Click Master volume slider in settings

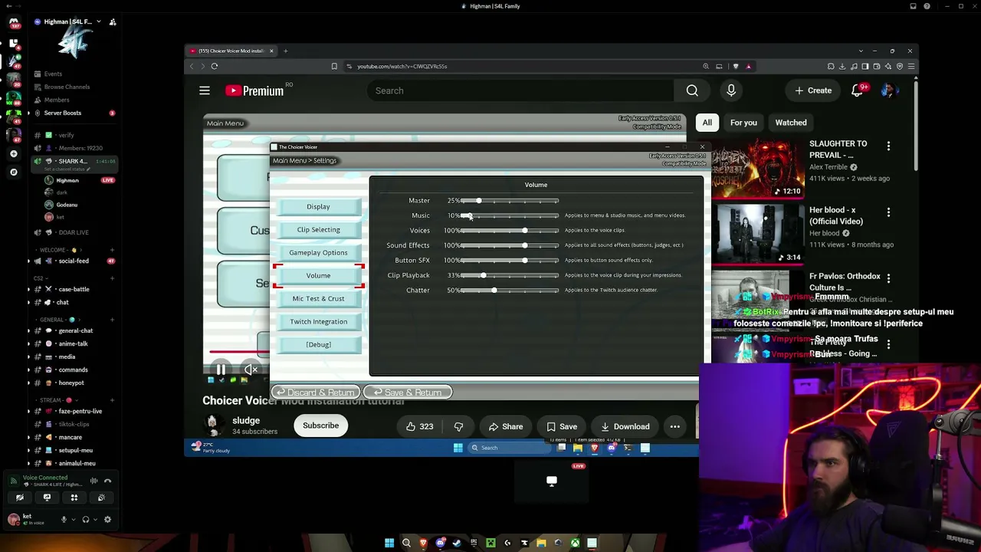tap(510, 201)
